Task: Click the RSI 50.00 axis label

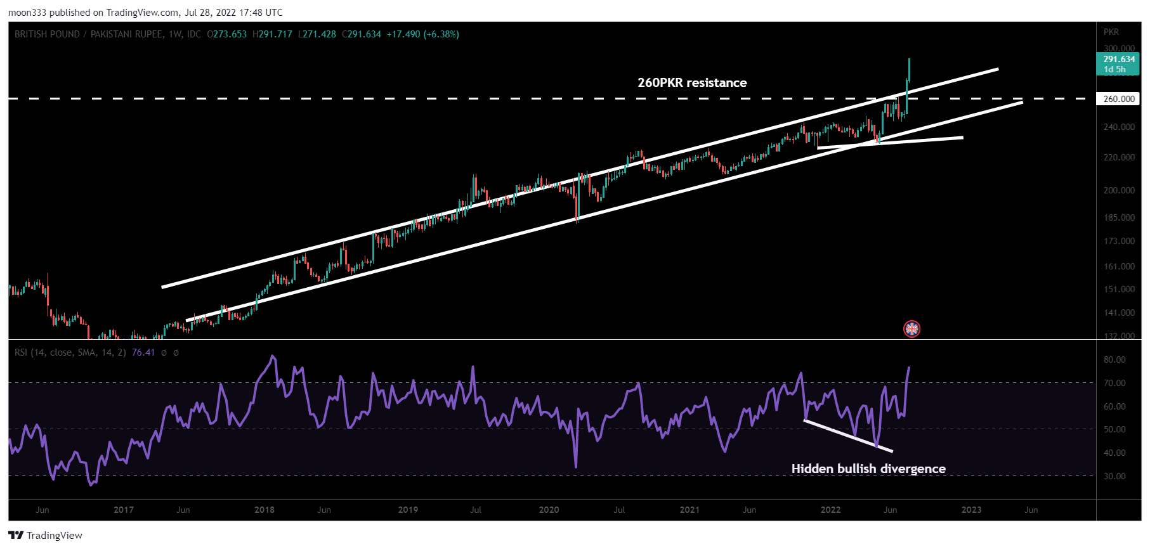Action: pos(1114,429)
